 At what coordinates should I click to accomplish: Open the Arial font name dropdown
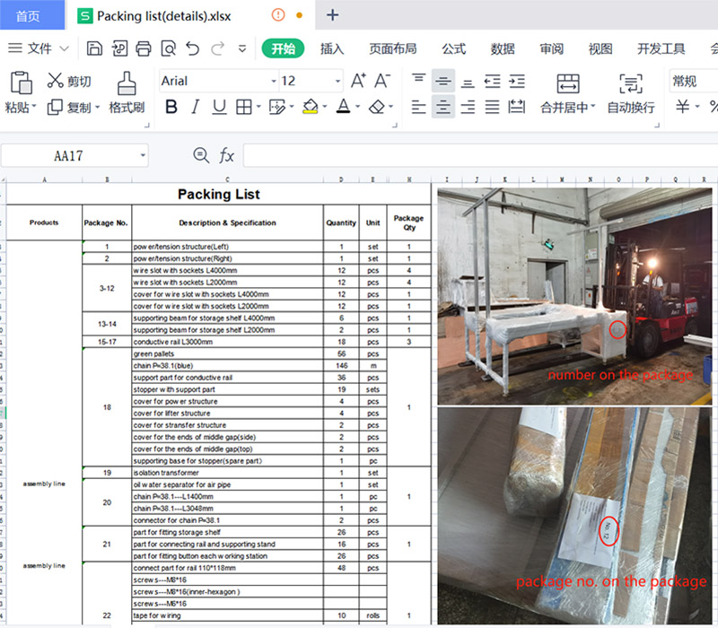274,82
